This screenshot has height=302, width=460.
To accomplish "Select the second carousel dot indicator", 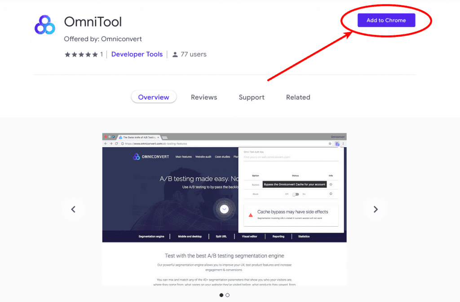I will click(x=228, y=295).
